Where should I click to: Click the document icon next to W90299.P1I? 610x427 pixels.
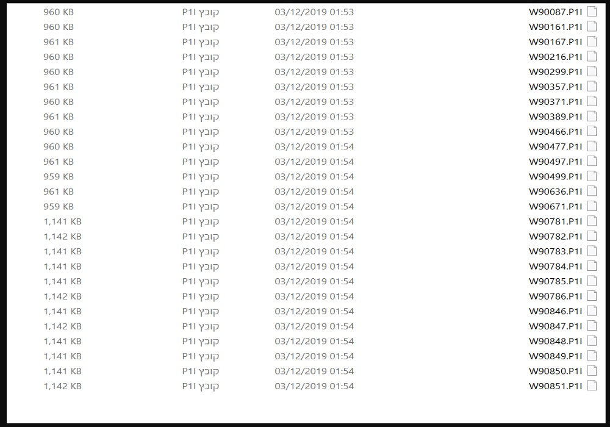[x=592, y=71]
